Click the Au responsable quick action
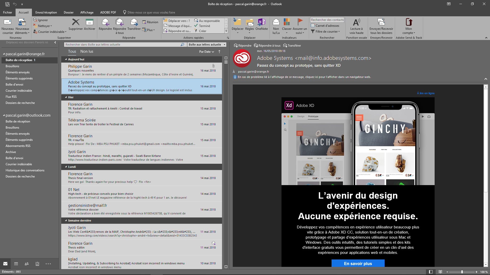Screen dimensions: 490x275 [x=207, y=21]
